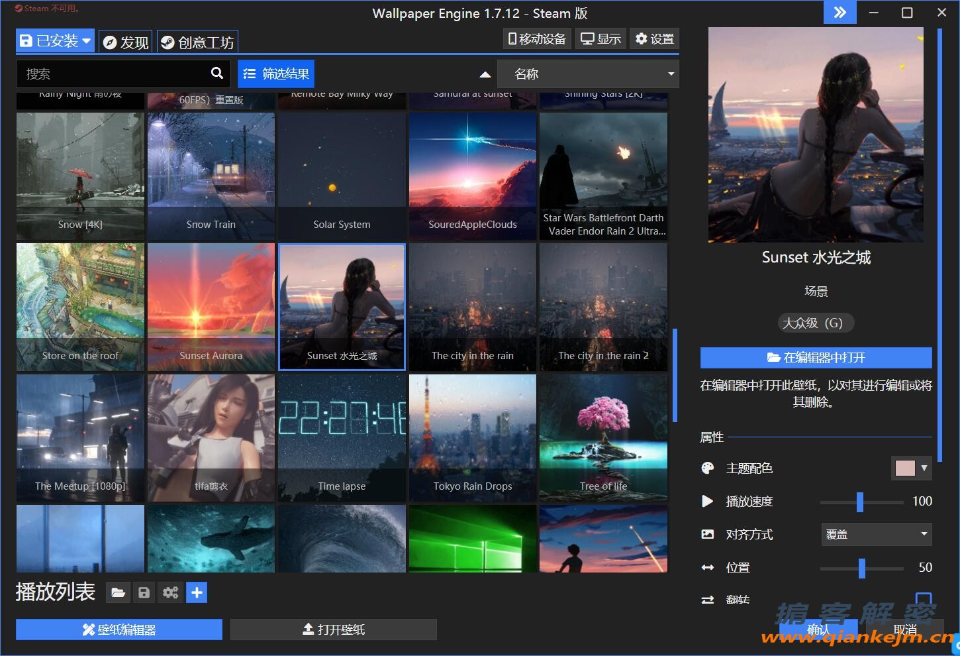Image resolution: width=960 pixels, height=656 pixels.
Task: Click the palette icon next to 主题配色
Action: [708, 468]
